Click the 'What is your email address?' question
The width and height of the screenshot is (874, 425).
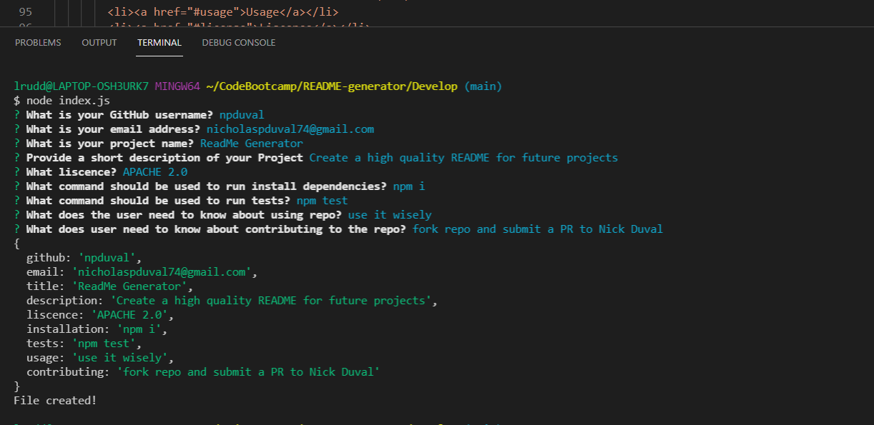(x=113, y=129)
